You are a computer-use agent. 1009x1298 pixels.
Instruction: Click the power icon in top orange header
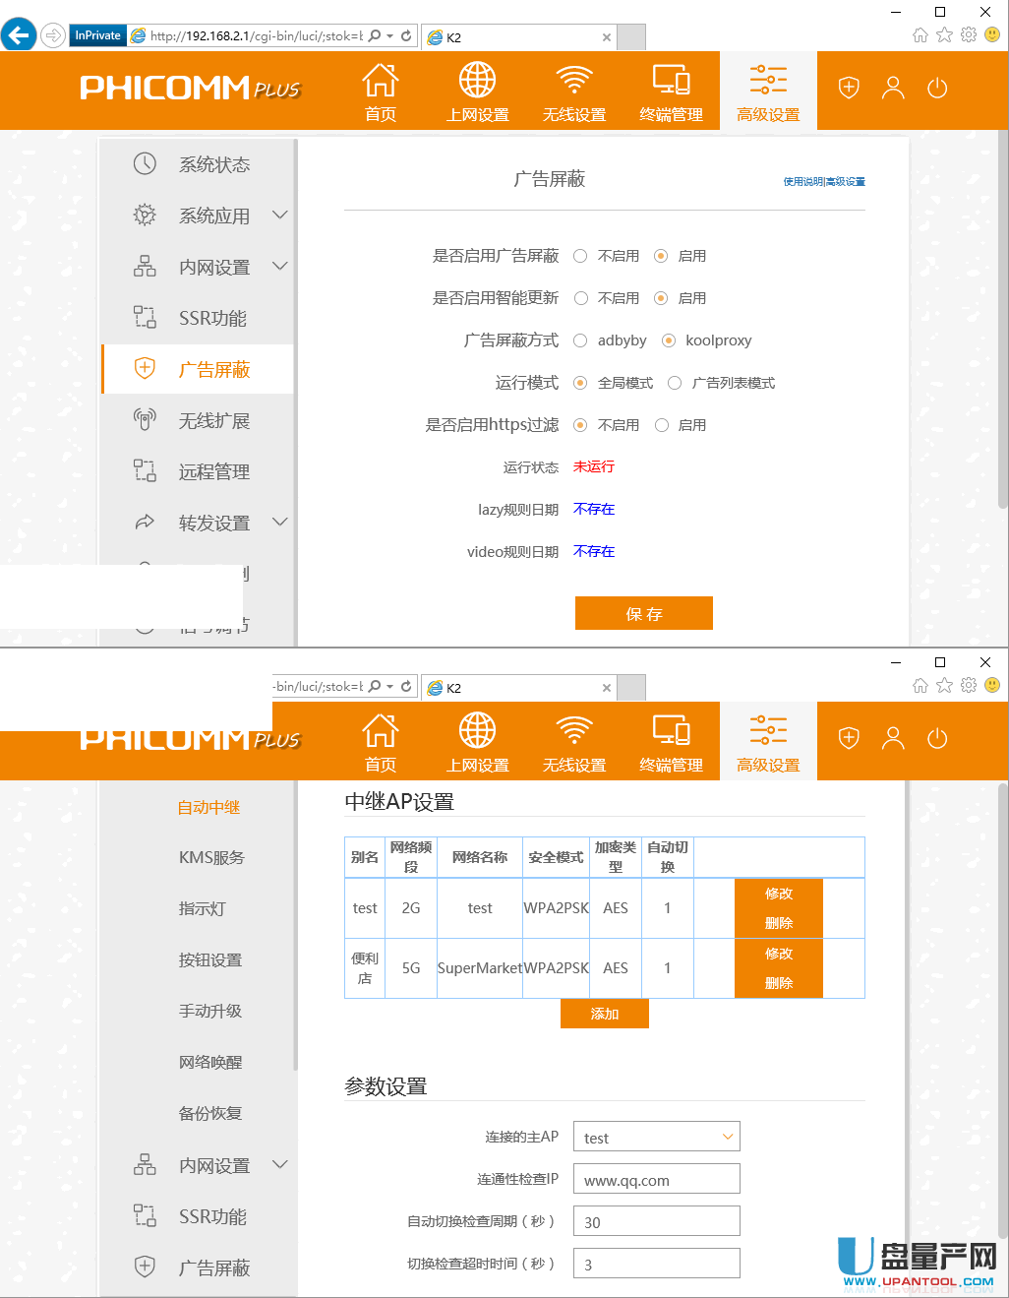937,89
